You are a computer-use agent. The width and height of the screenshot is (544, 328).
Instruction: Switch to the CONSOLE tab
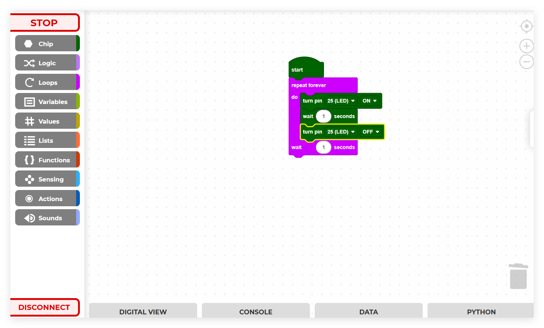coord(256,311)
